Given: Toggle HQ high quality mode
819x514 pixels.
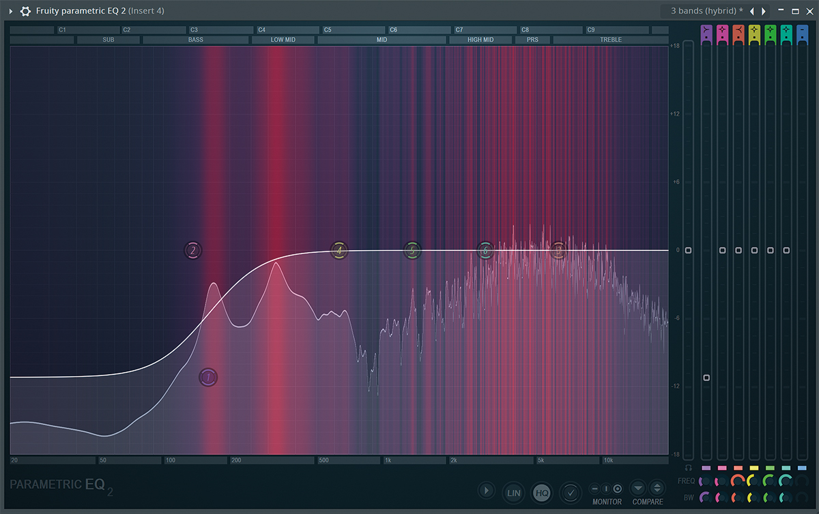Looking at the screenshot, I should 542,492.
